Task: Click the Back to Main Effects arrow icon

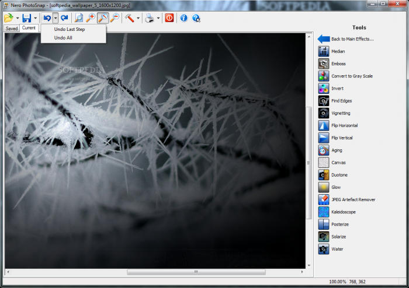Action: point(324,39)
